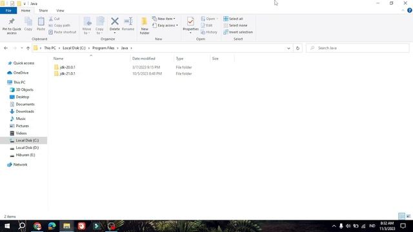Screen dimensions: 413x232
Task: Select Network in navigation pane
Action: [17, 165]
